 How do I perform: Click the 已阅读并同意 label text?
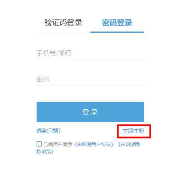coord(58,144)
